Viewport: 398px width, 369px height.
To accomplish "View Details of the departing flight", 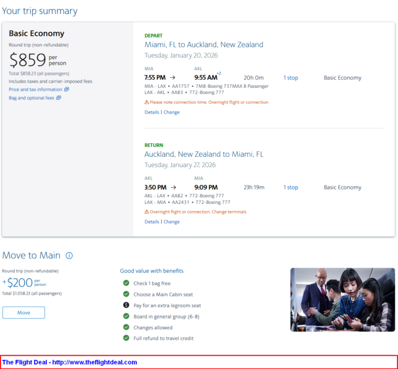I will tap(151, 112).
